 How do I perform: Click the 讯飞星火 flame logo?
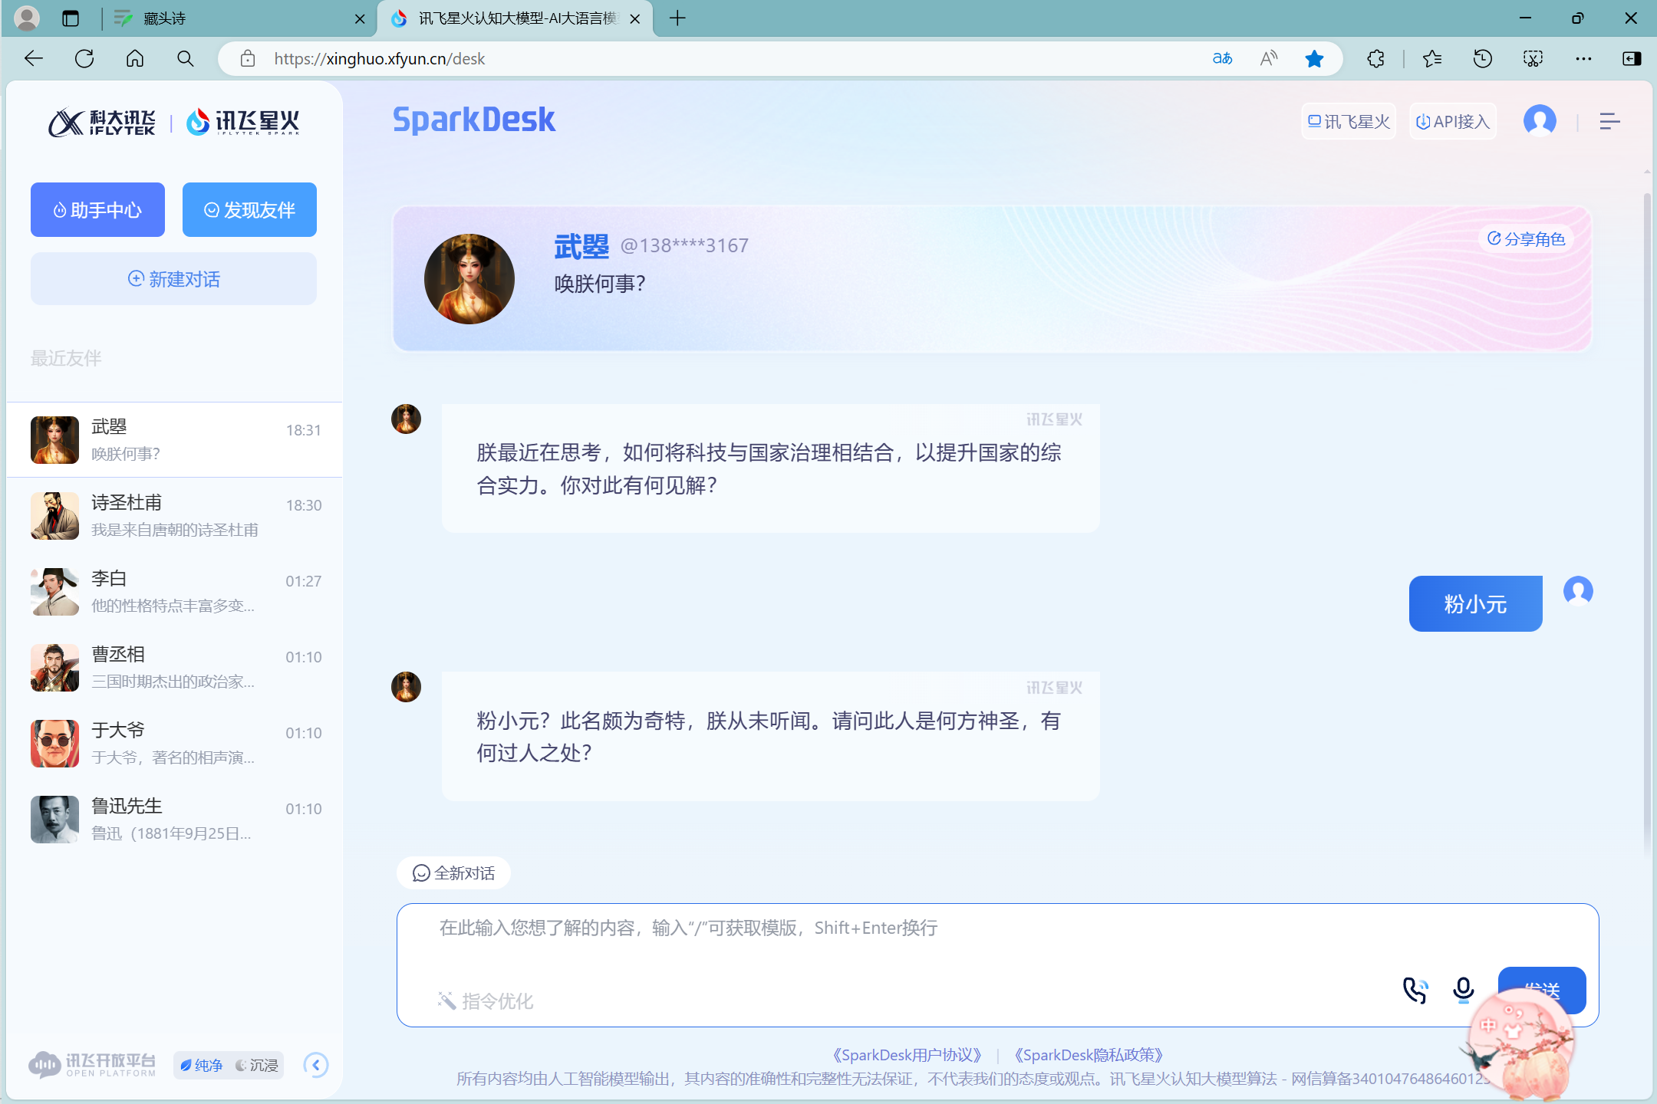(243, 122)
